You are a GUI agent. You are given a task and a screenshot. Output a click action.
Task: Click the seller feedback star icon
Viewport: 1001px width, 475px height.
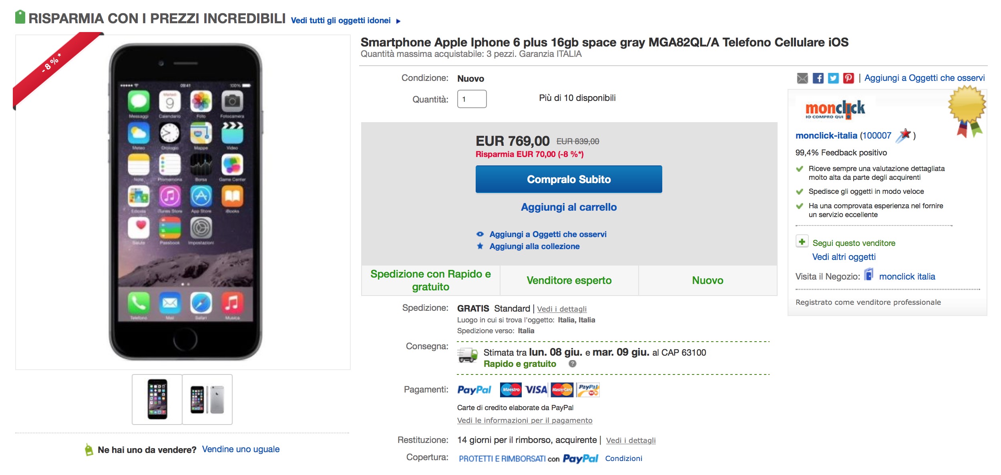[904, 135]
